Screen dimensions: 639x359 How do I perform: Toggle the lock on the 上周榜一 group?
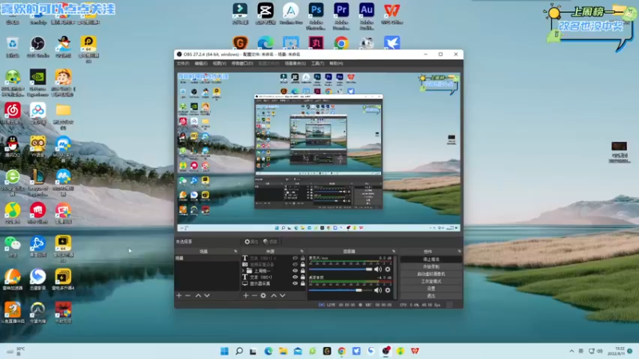[x=303, y=270]
